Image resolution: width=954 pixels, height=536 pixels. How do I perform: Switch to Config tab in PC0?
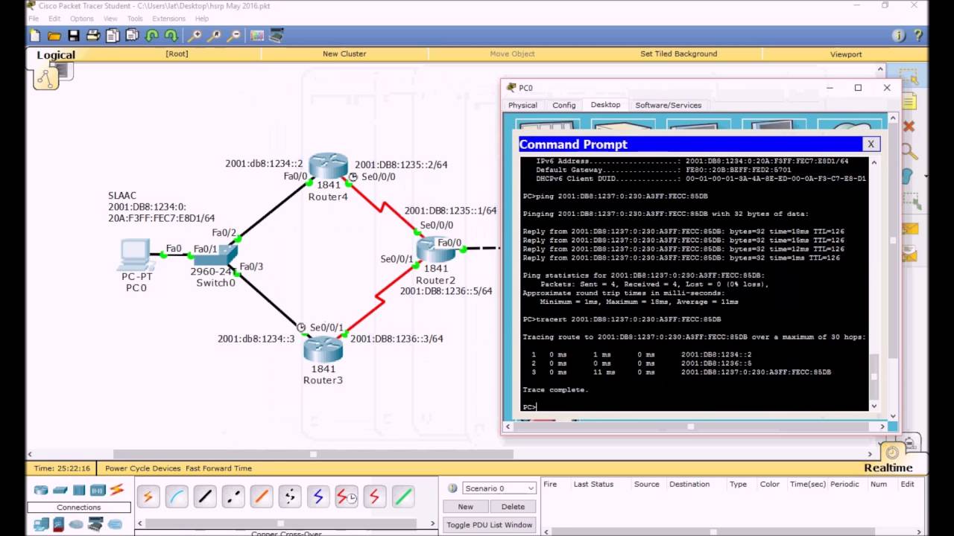[564, 105]
